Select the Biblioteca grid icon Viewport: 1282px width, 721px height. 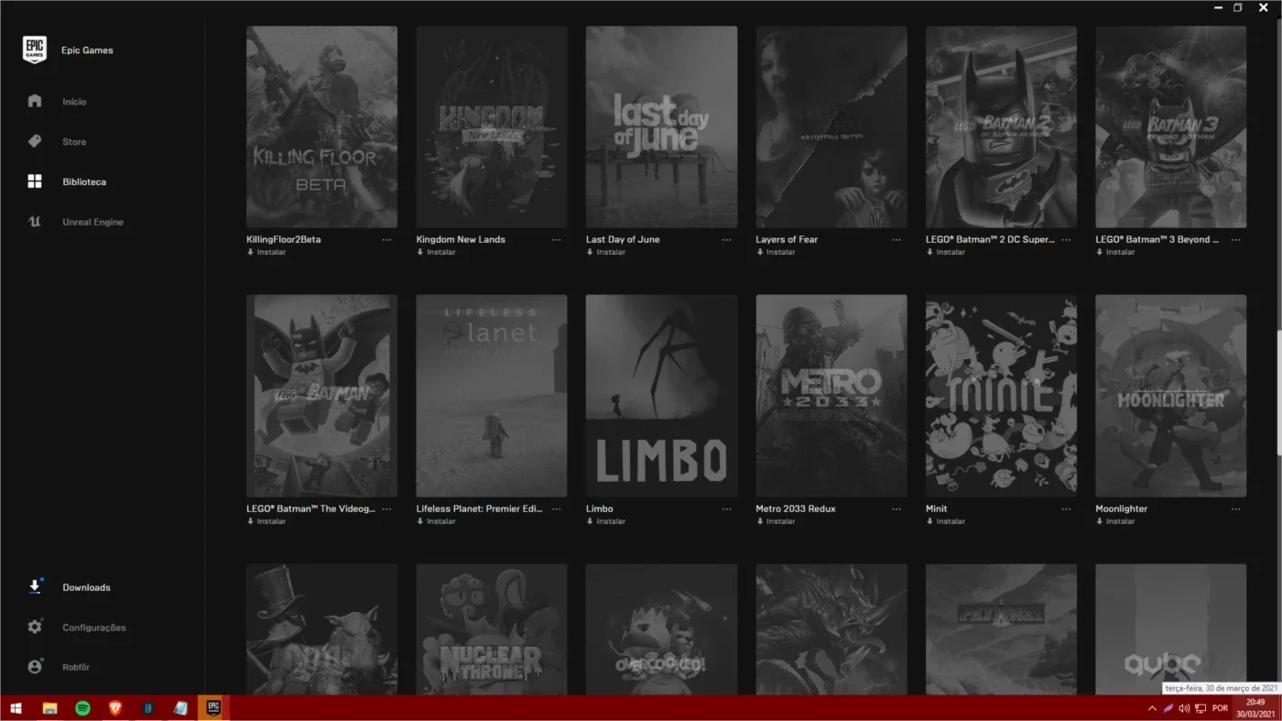click(35, 181)
